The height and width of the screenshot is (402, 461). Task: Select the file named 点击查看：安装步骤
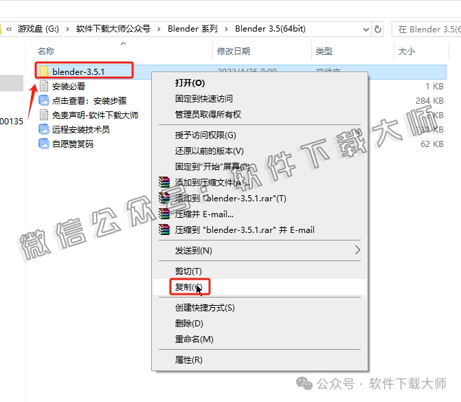click(89, 100)
